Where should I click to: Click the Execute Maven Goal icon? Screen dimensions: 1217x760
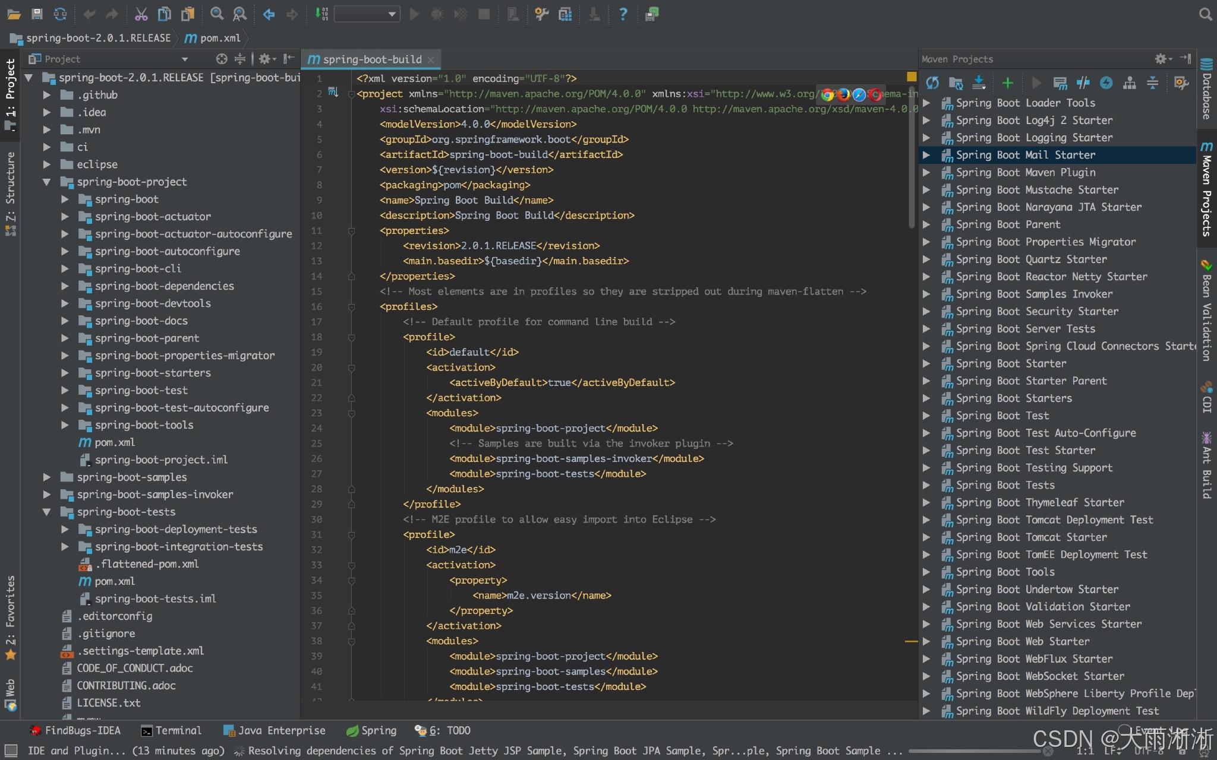1060,83
